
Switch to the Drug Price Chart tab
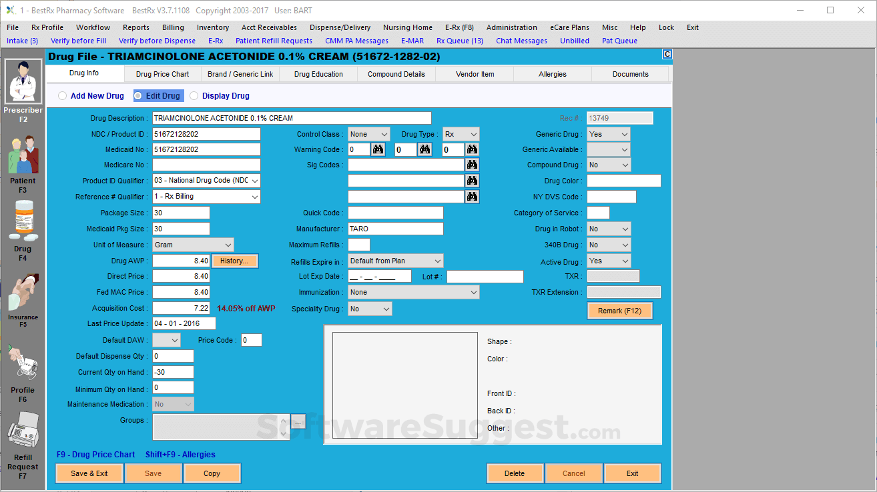[x=162, y=74]
